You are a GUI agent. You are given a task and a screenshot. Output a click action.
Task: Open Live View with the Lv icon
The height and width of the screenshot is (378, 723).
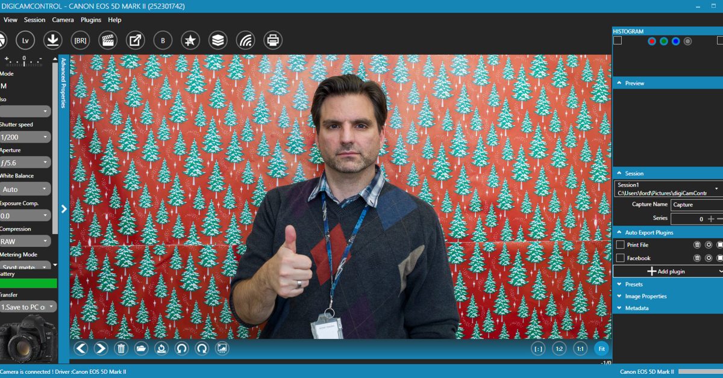(x=25, y=40)
